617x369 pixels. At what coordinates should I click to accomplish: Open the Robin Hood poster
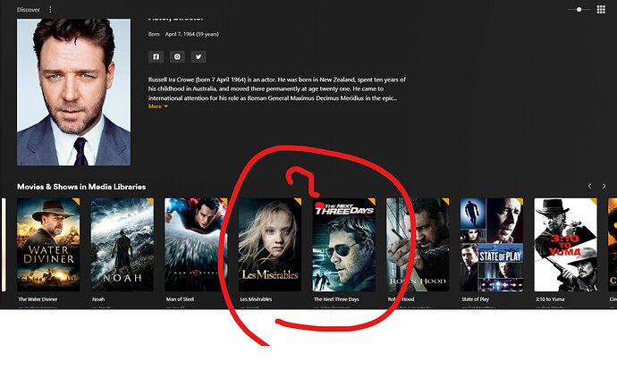(x=418, y=245)
